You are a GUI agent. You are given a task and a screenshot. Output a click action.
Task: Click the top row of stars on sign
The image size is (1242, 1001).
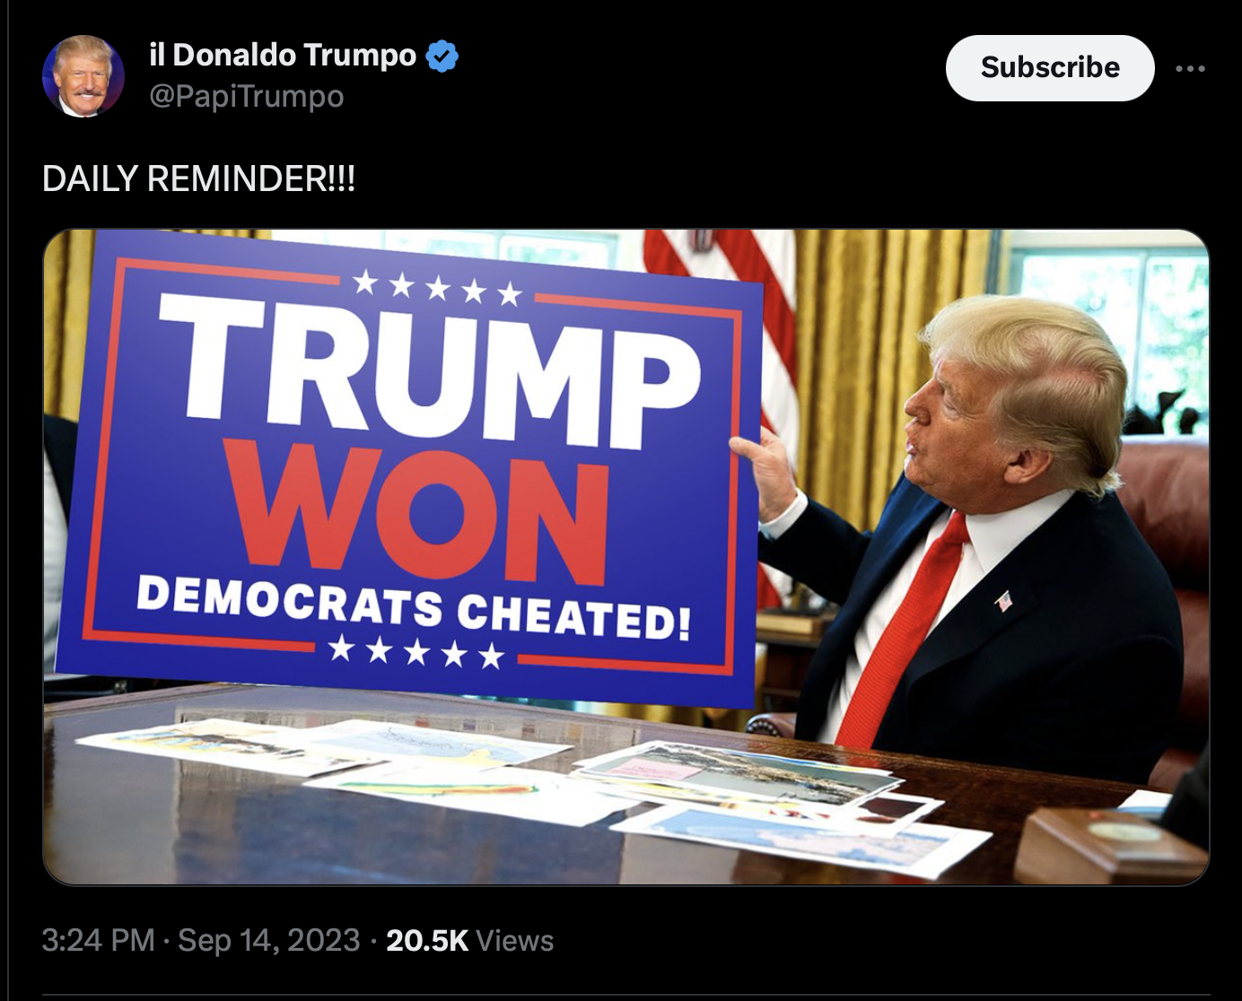[437, 288]
